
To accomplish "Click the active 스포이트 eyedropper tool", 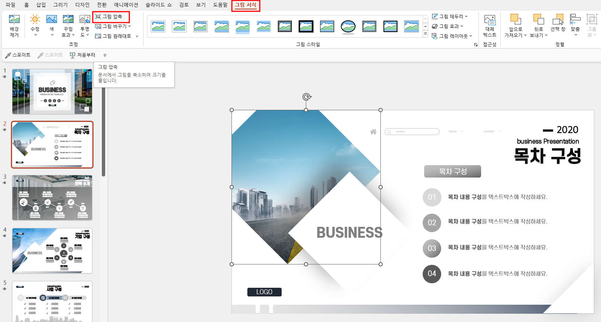I will pos(18,55).
